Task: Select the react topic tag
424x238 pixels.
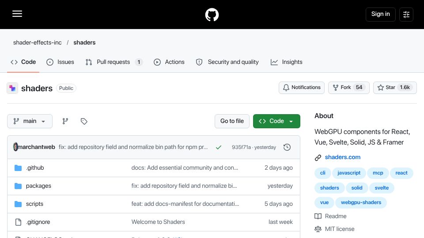Action: [401, 173]
